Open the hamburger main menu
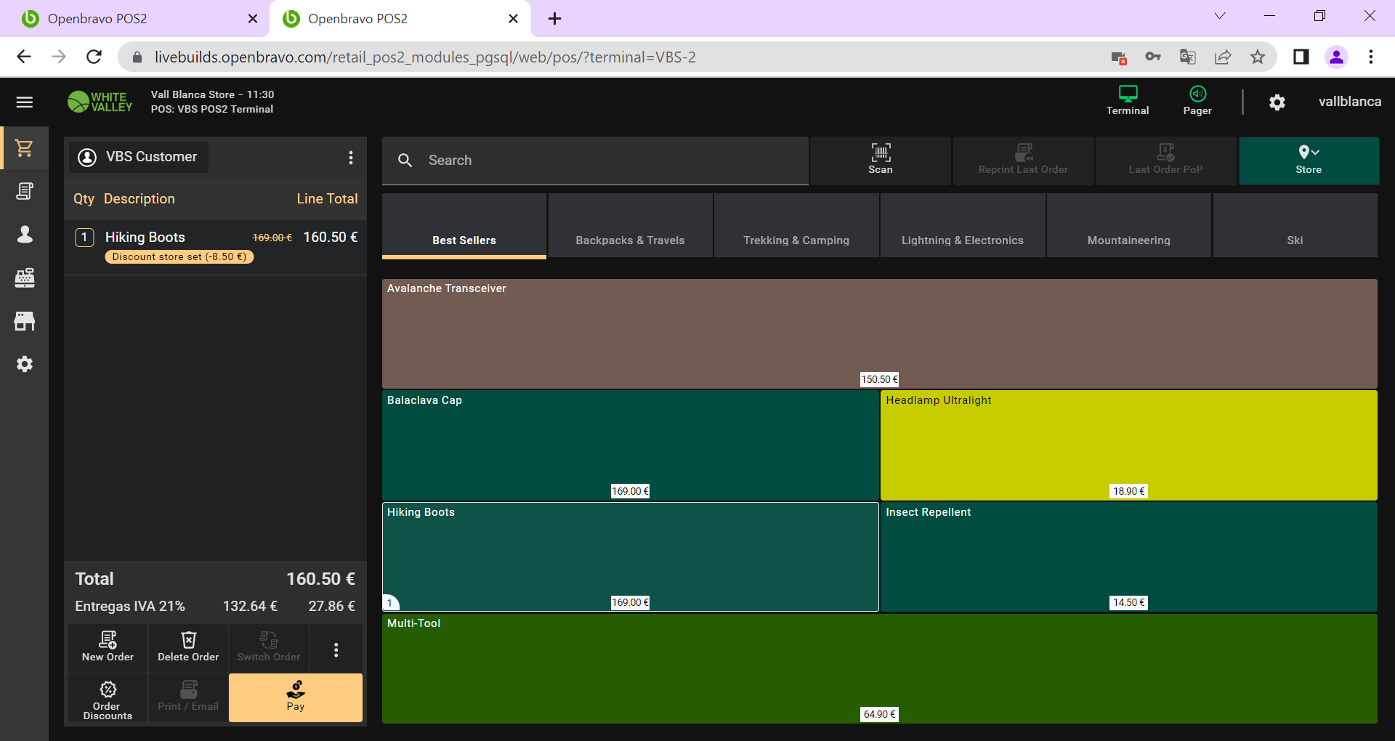The height and width of the screenshot is (741, 1395). pos(25,102)
